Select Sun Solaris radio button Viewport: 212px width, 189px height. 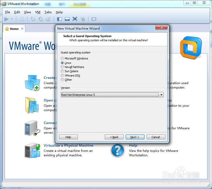pos(62,71)
